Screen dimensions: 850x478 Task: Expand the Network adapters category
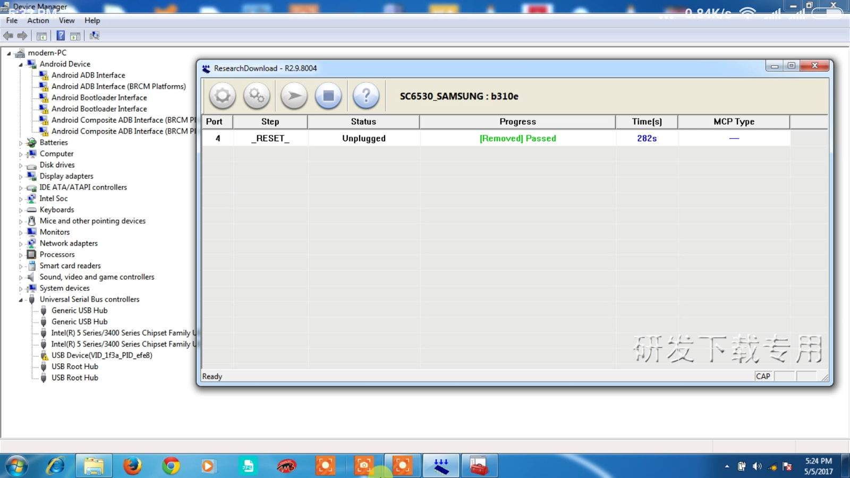tap(21, 244)
